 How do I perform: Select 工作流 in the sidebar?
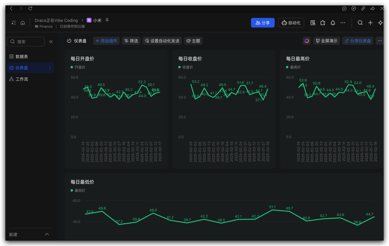[22, 79]
